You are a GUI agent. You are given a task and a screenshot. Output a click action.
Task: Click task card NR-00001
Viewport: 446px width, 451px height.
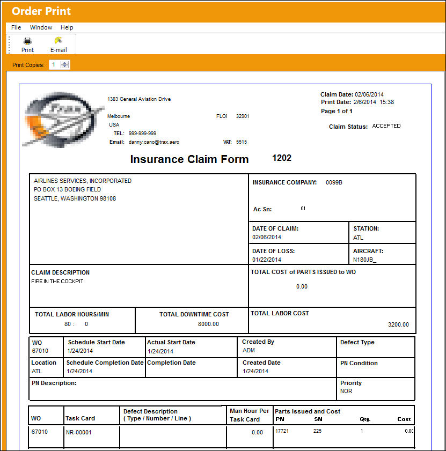78,433
